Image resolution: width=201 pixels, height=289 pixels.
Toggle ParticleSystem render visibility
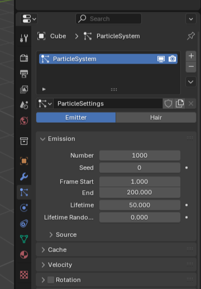[172, 59]
